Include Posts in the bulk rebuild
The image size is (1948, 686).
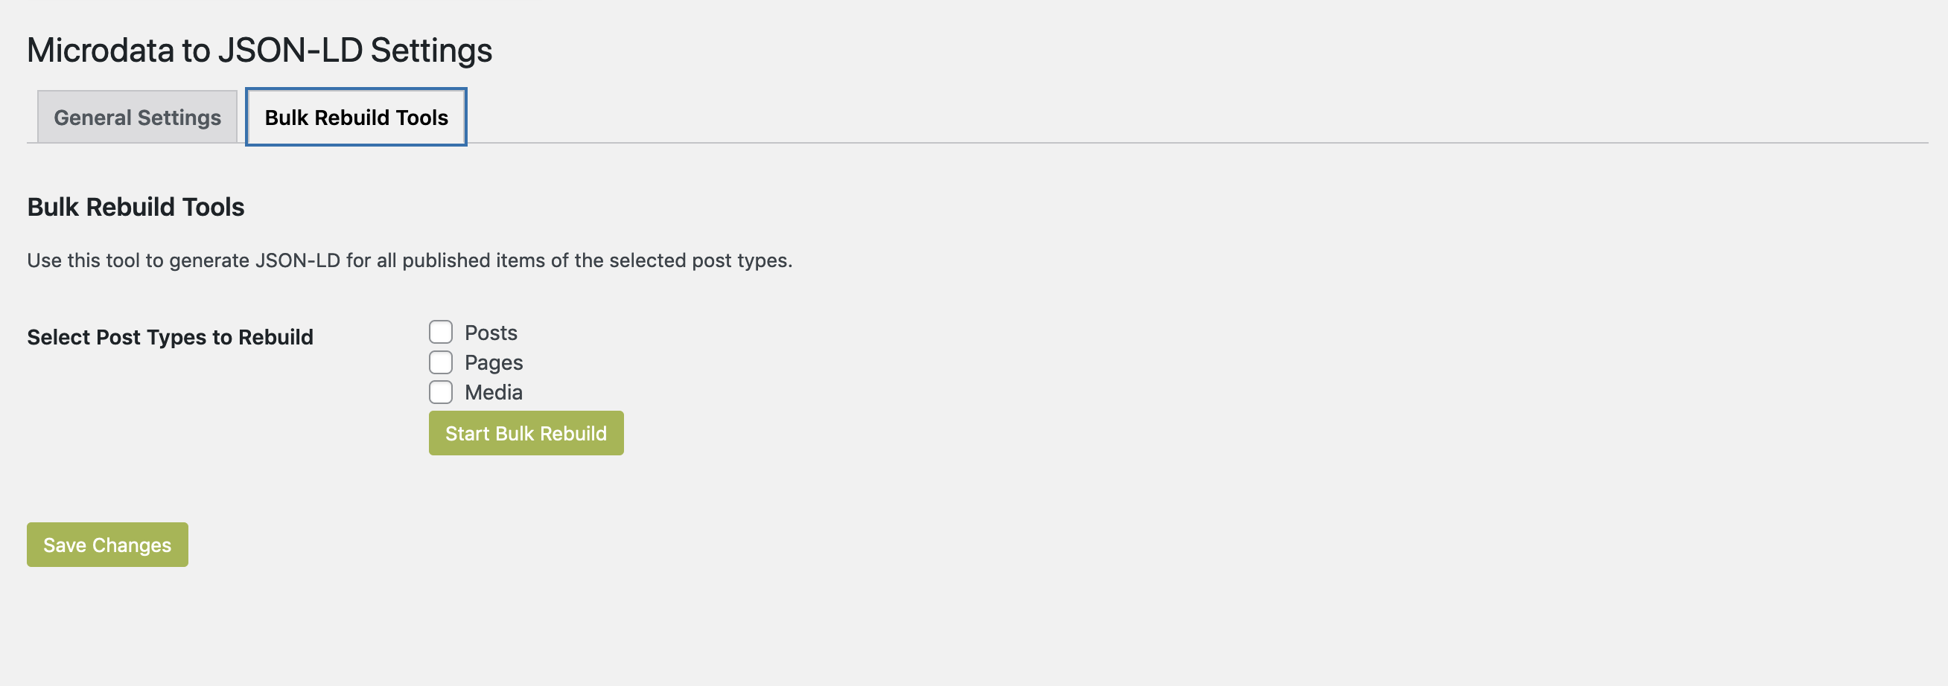point(441,333)
